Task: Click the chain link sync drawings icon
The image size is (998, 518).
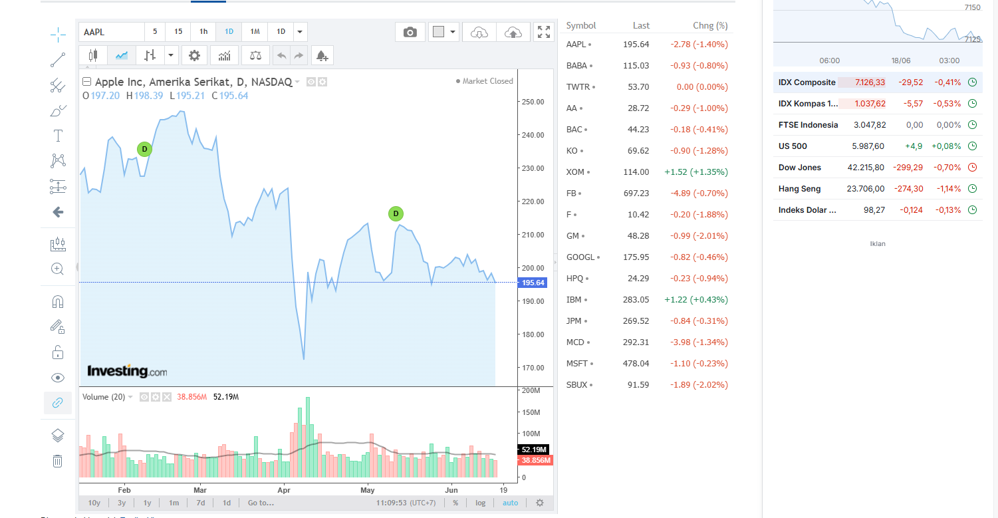Action: 58,403
